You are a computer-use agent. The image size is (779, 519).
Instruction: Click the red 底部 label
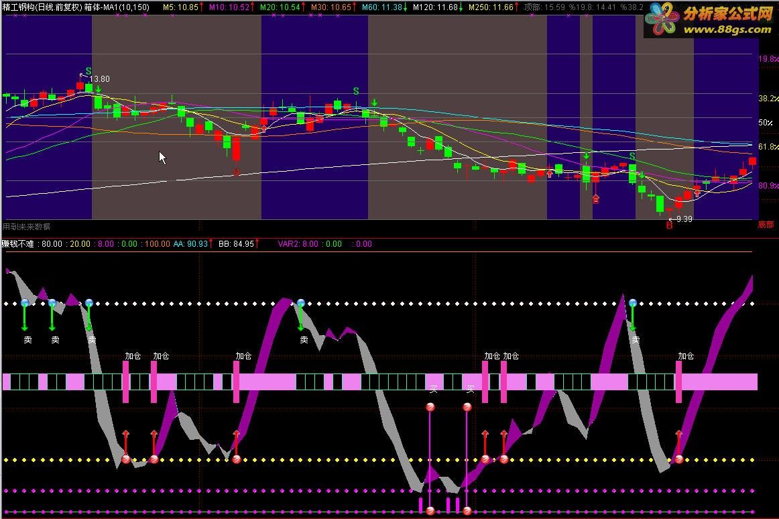tap(766, 225)
